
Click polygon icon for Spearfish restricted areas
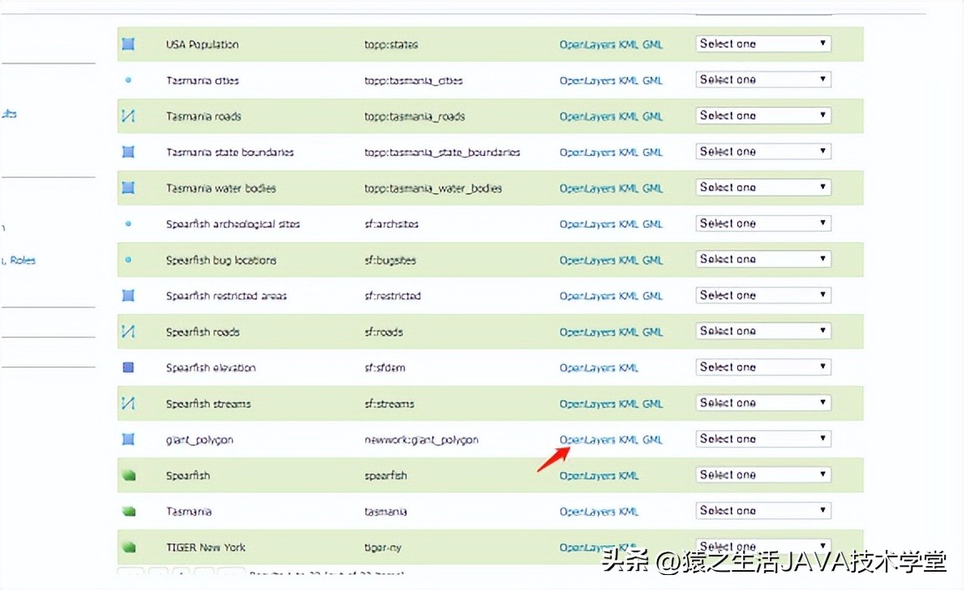click(x=128, y=296)
